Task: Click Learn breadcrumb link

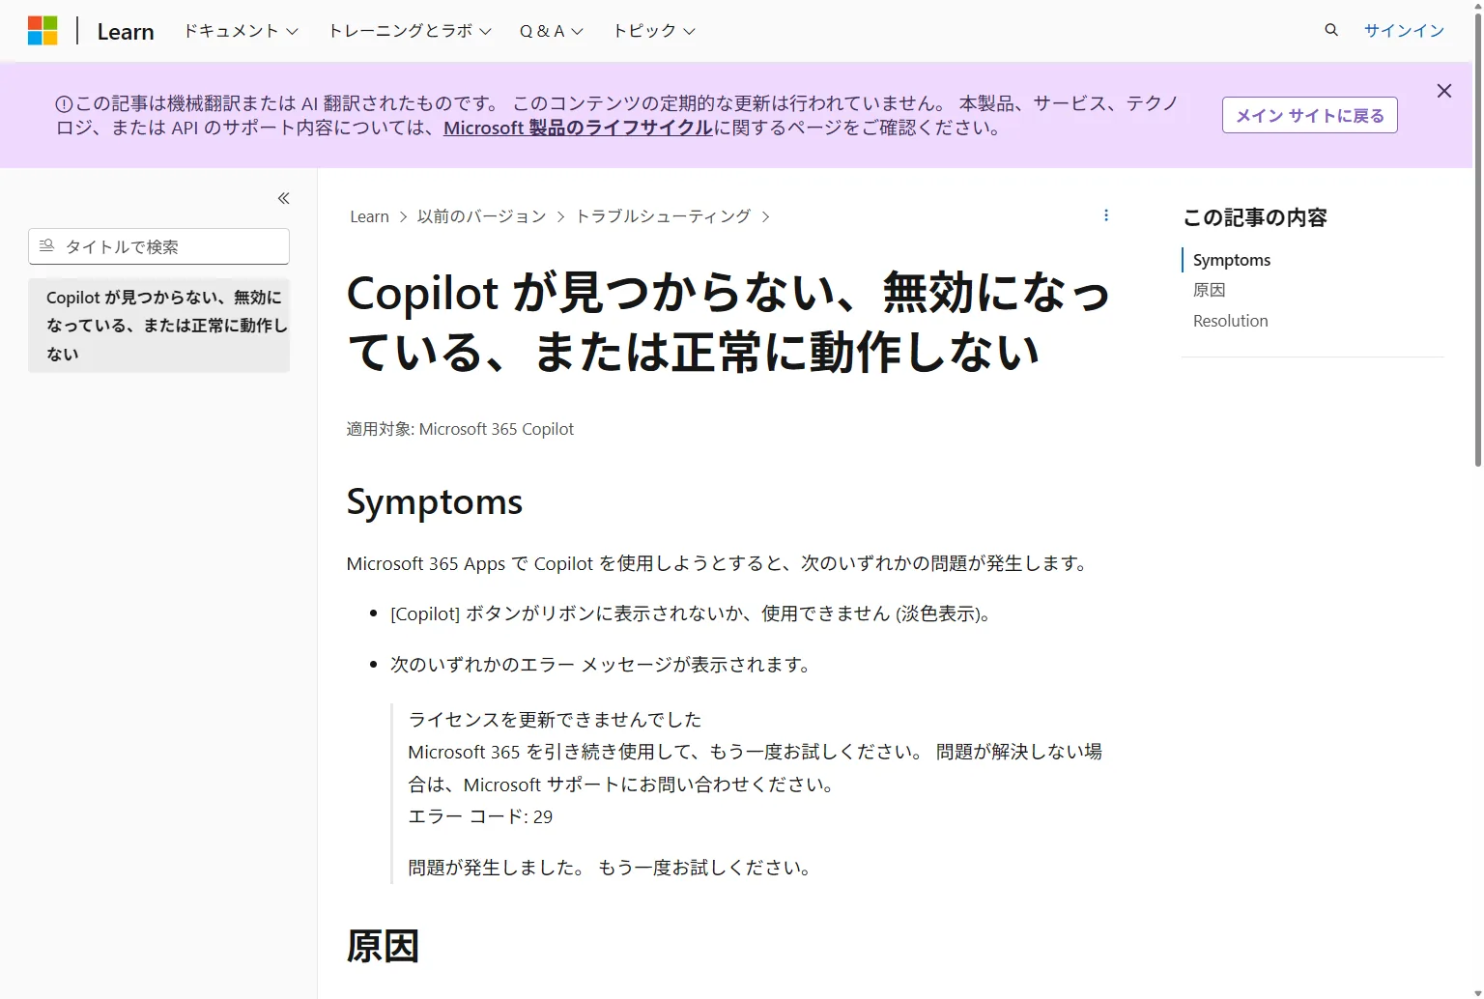Action: coord(369,216)
